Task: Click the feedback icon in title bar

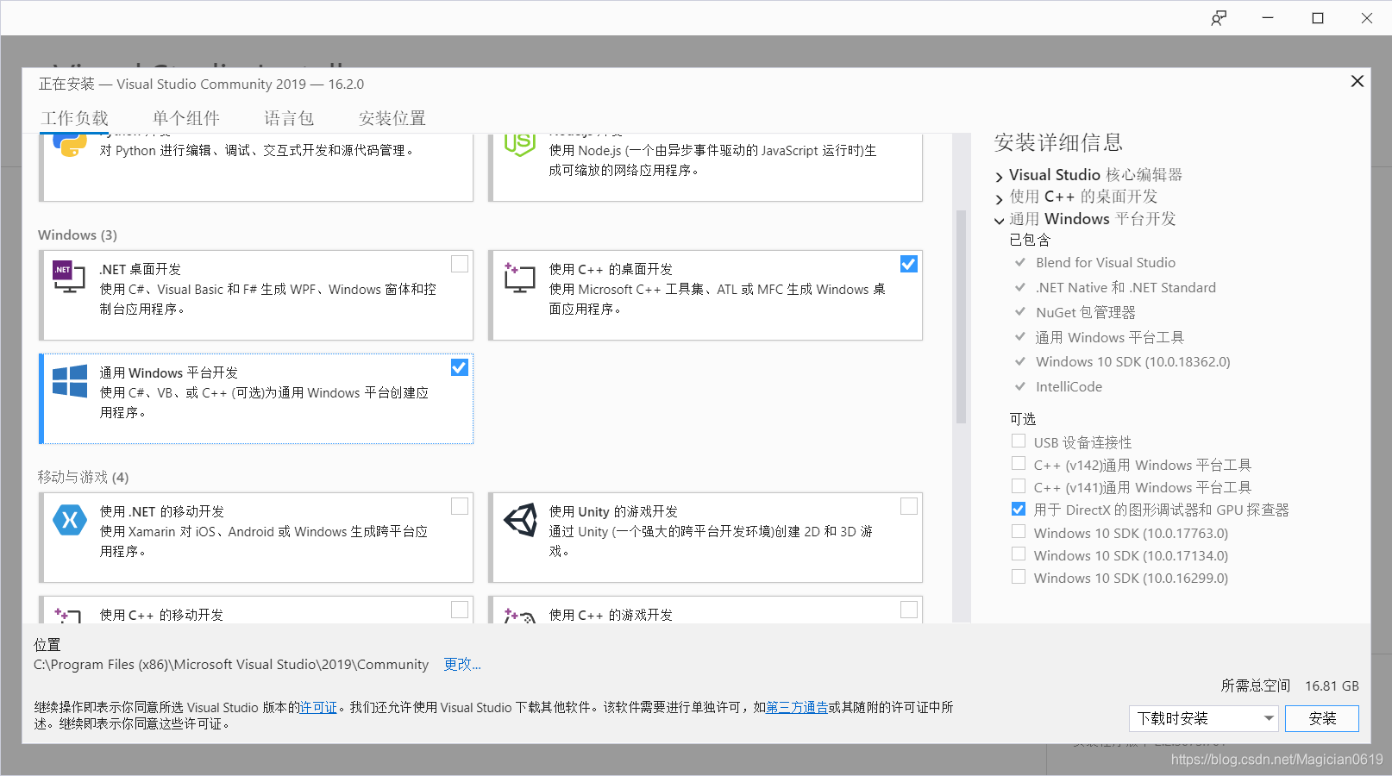Action: [1219, 18]
